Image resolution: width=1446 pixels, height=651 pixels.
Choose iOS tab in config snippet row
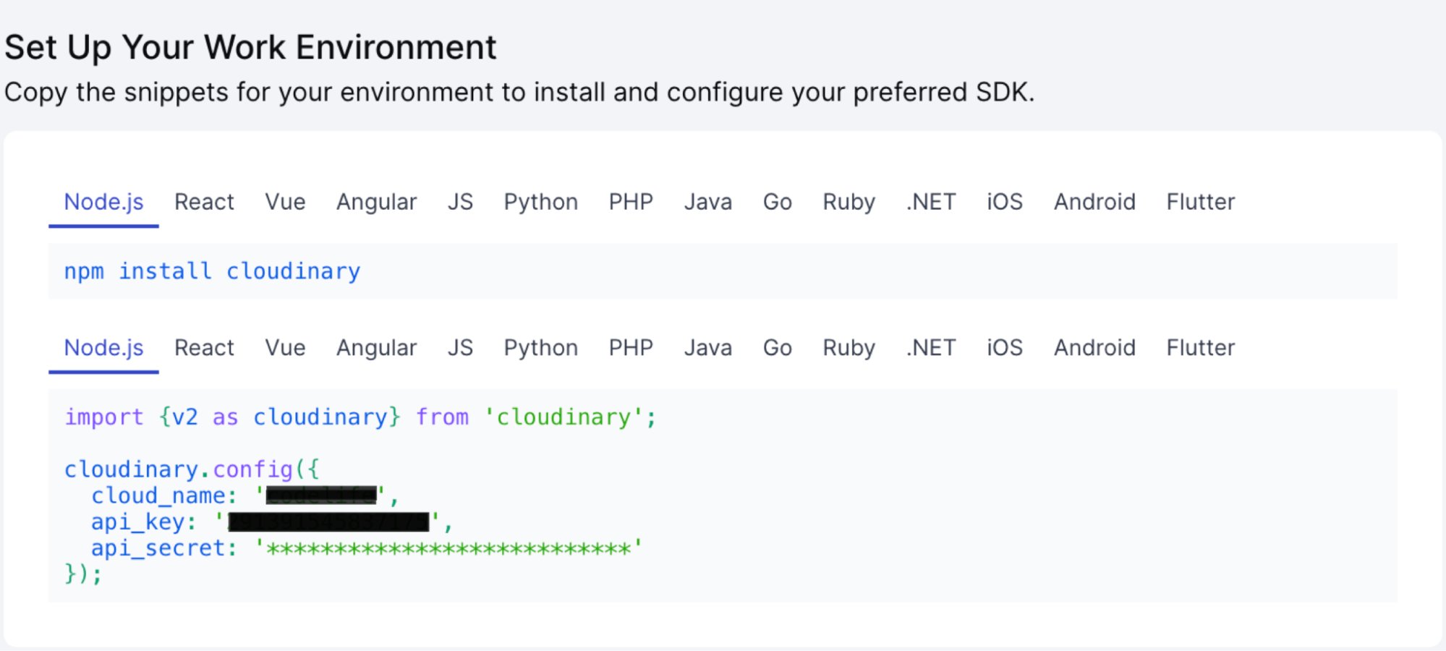1005,348
